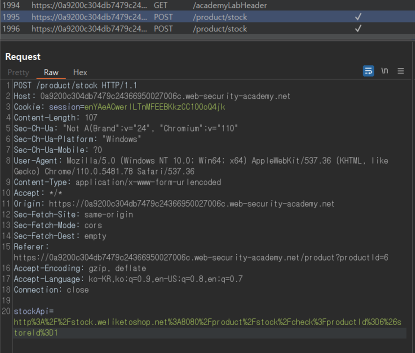Click the Sec-Ch-Ua-Platform "Windows" header
Image resolution: width=415 pixels, height=353 pixels.
click(x=77, y=139)
